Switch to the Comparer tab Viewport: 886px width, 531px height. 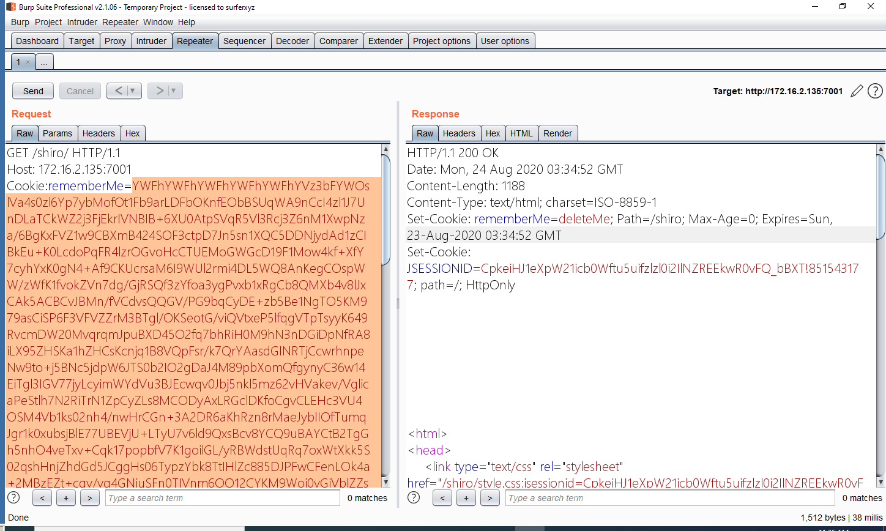339,41
